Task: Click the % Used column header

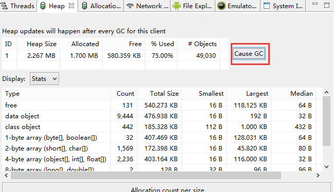Action: point(161,44)
